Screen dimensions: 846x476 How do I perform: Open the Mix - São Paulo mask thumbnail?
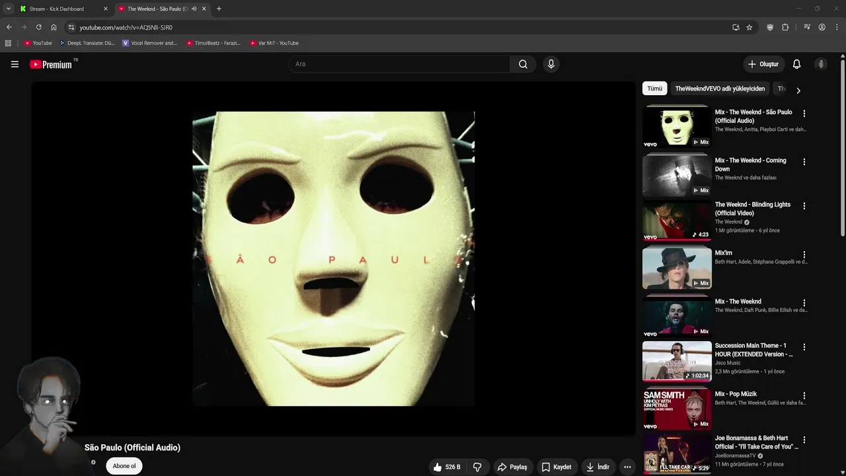pyautogui.click(x=677, y=127)
